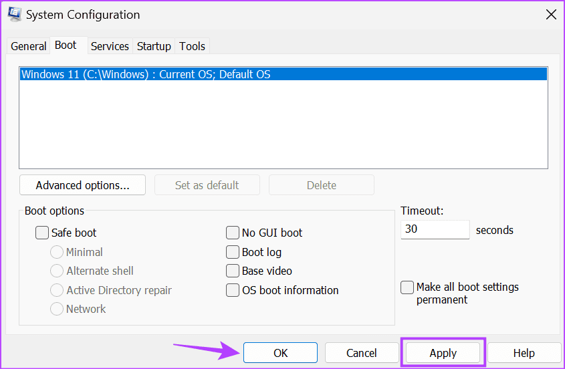Screen dimensions: 565x369
Task: Open Help for System Configuration
Action: (524, 353)
